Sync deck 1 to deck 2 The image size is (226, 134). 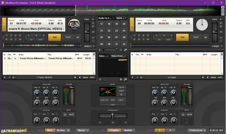click(x=88, y=46)
